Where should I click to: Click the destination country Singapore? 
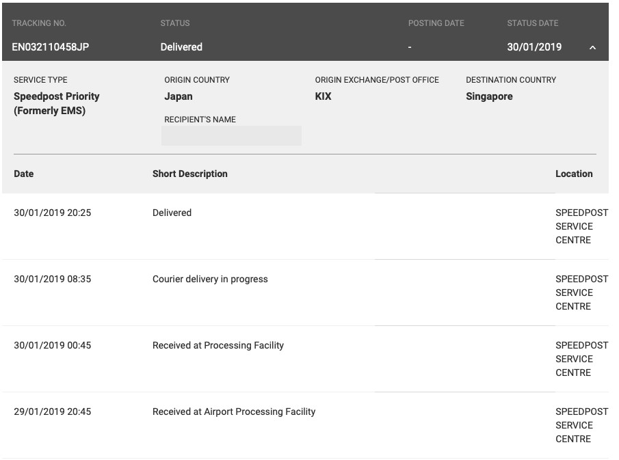[489, 96]
